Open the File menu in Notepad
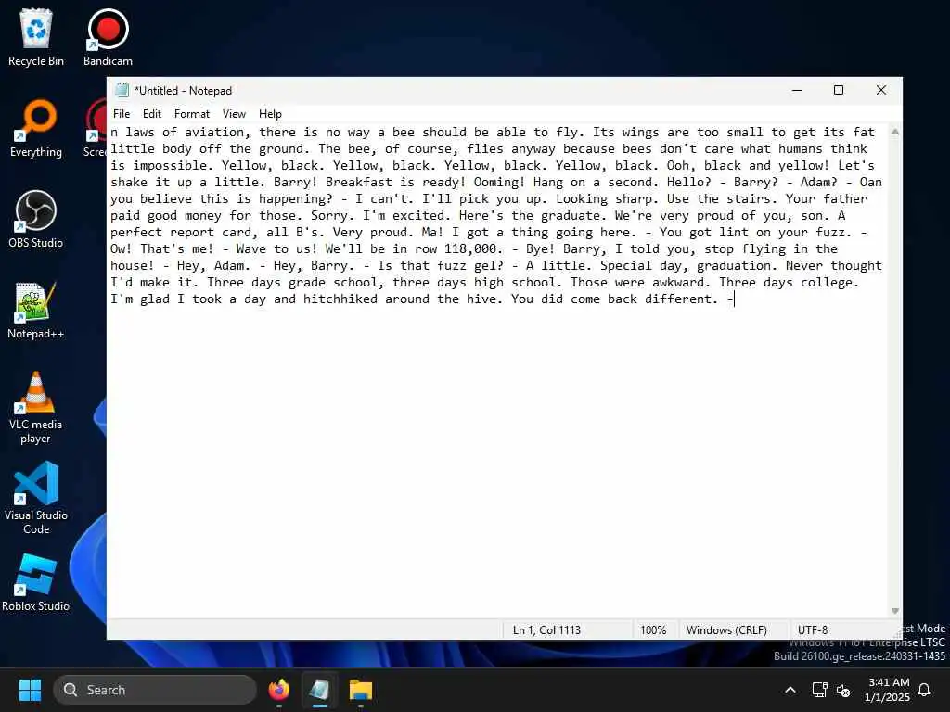 tap(122, 114)
